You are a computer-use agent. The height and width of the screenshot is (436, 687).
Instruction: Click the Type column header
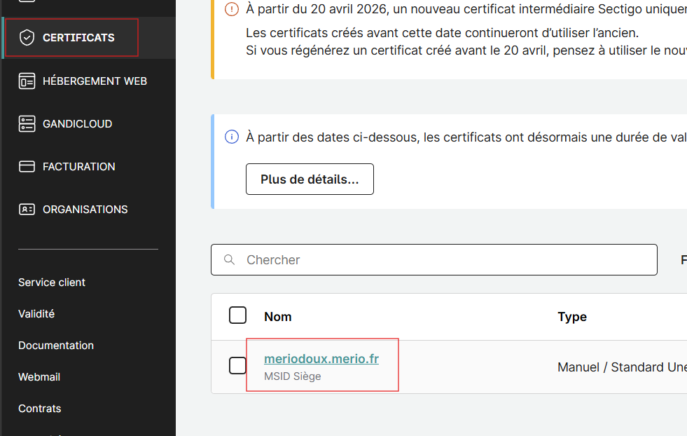coord(571,317)
